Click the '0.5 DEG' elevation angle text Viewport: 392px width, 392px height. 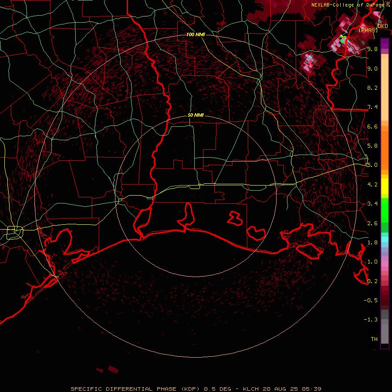click(217, 389)
